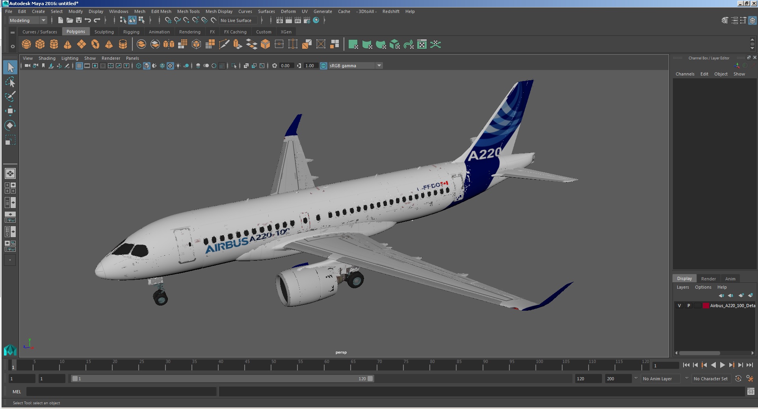Switch to the Rigging shelf tab
This screenshot has height=409, width=758.
[131, 32]
